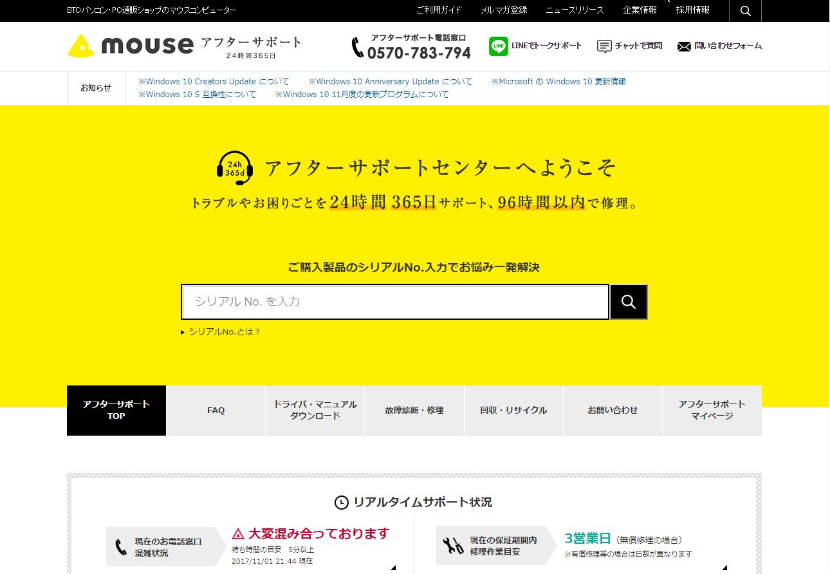Click the アフターサポート 24時間365日 logo text
The image size is (830, 574).
(x=251, y=47)
